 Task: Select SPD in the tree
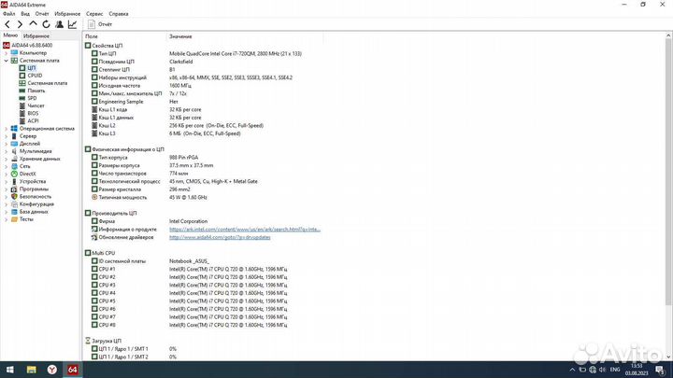coord(32,98)
